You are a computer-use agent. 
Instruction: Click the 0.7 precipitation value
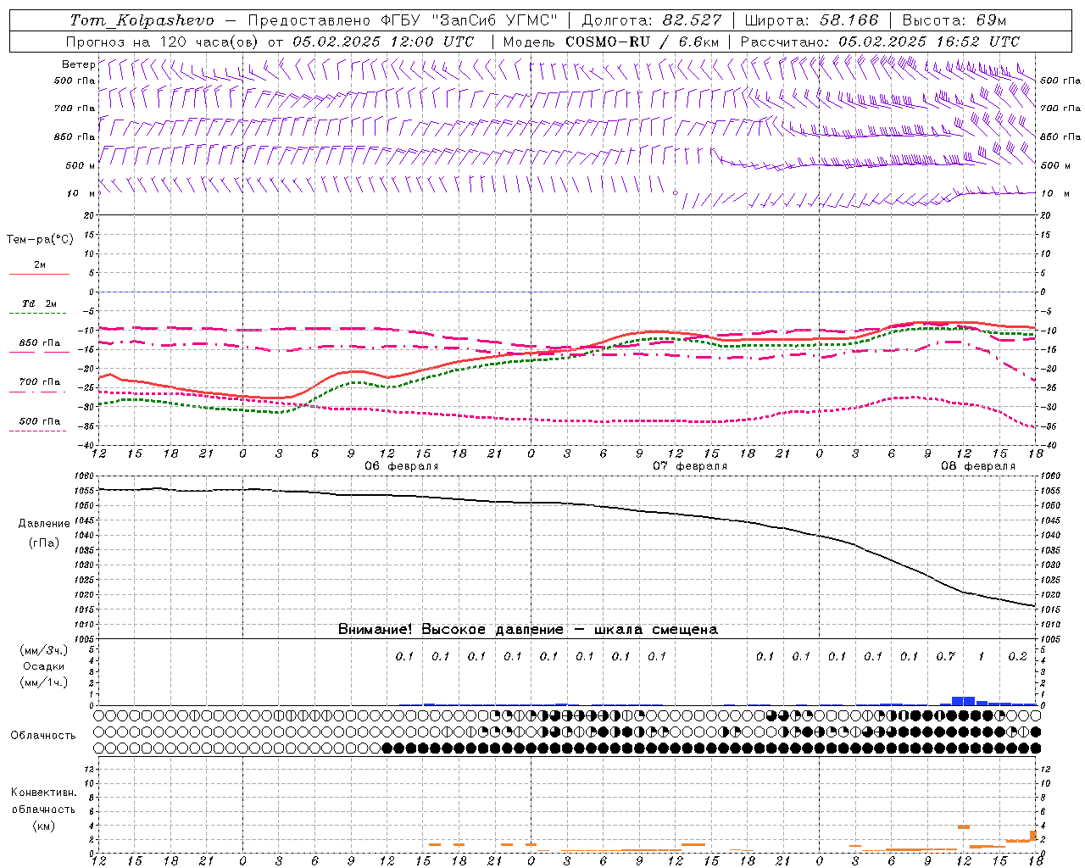pos(945,656)
